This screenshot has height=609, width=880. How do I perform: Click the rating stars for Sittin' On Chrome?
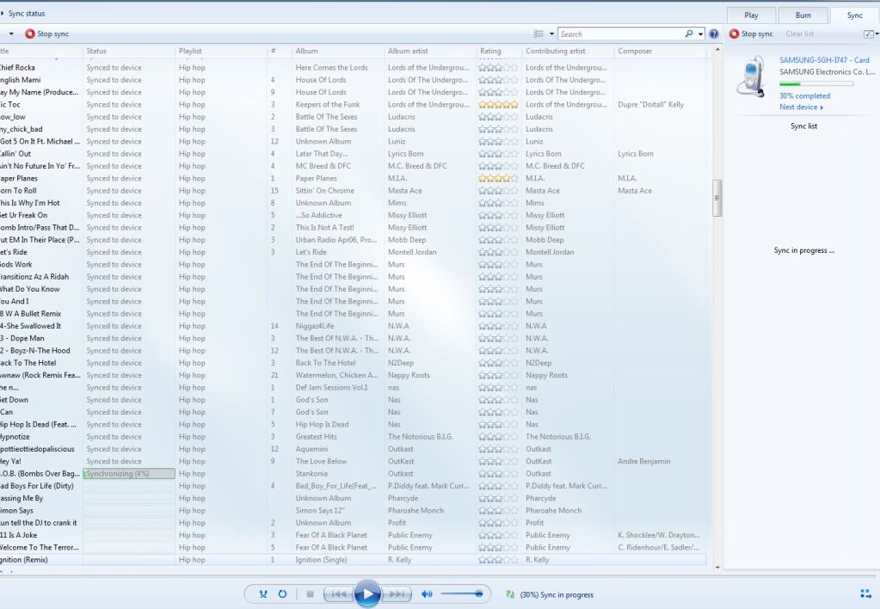[498, 191]
